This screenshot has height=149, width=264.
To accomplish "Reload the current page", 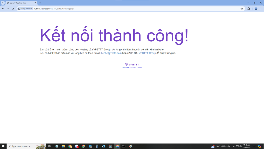I will 13,9.
